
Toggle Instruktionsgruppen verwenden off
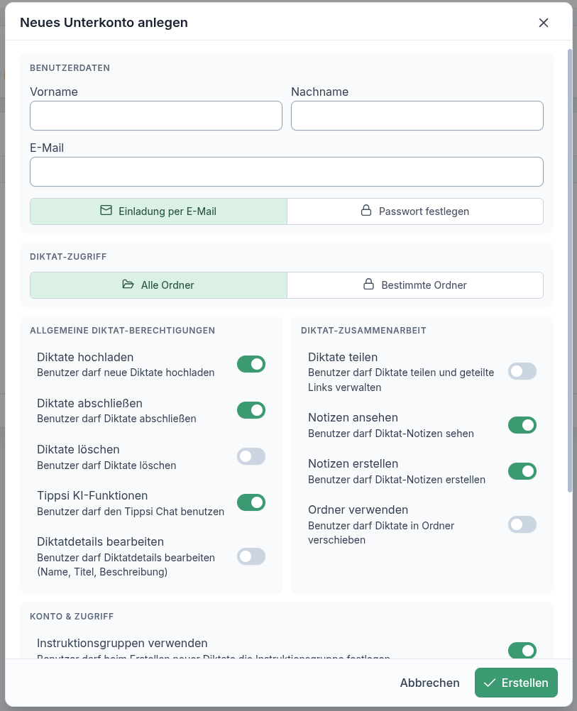(x=522, y=650)
